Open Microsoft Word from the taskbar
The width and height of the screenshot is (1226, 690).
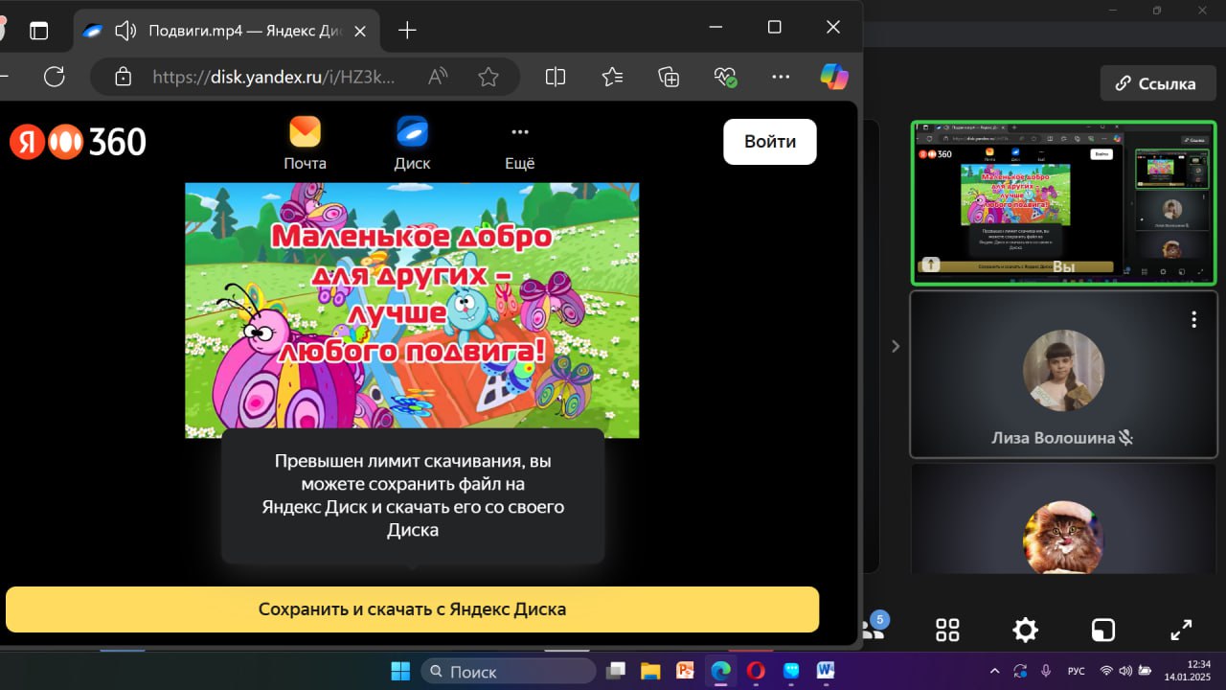(x=826, y=671)
